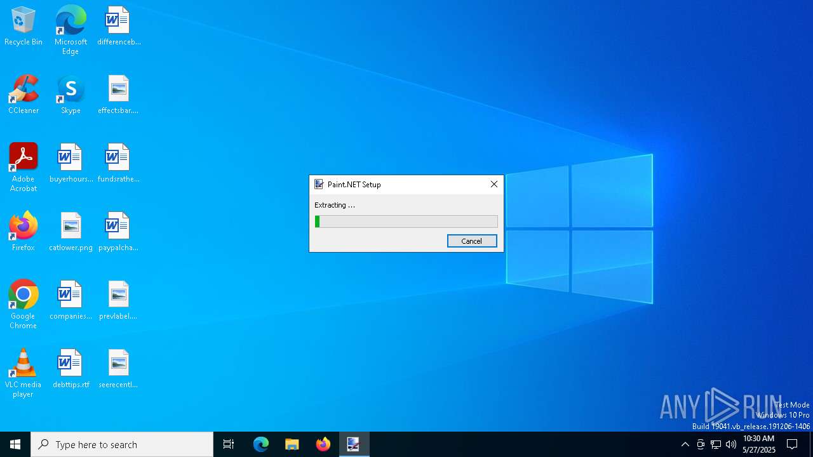Select the Firefox desktop shortcut
This screenshot has width=813, height=457.
[24, 232]
